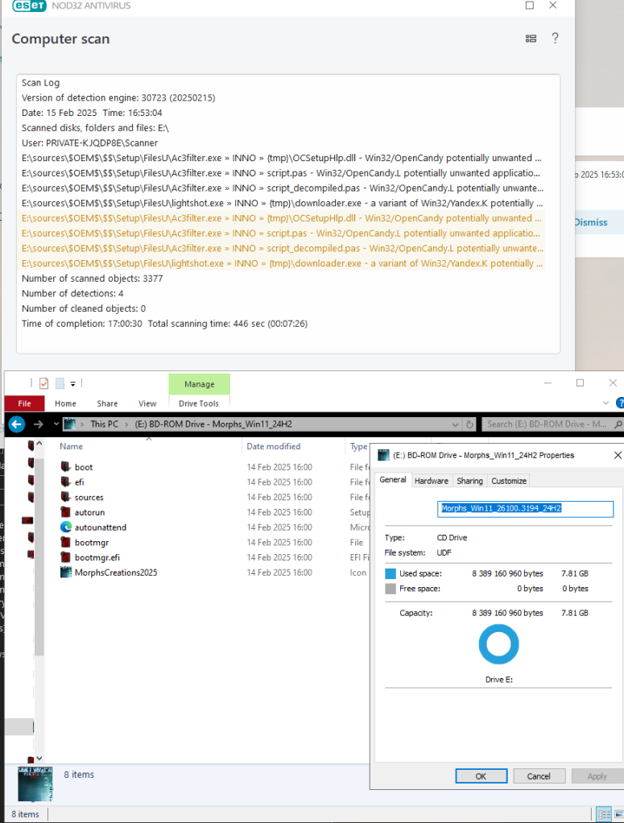Viewport: 624px width, 823px height.
Task: Open ESET help question mark icon
Action: click(555, 39)
